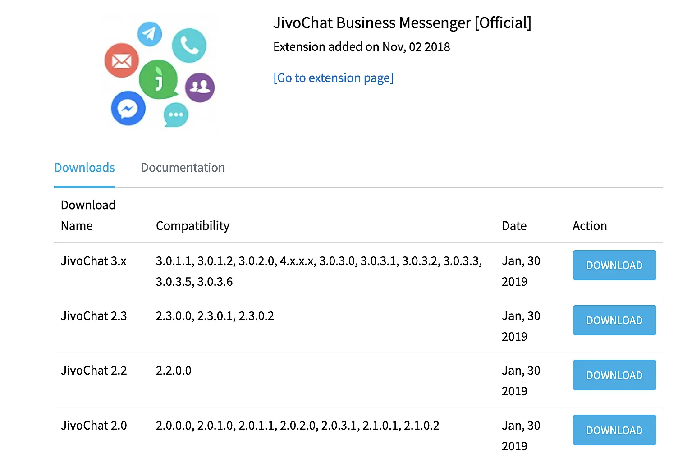678x467 pixels.
Task: Follow the Go to extension page link
Action: 333,78
